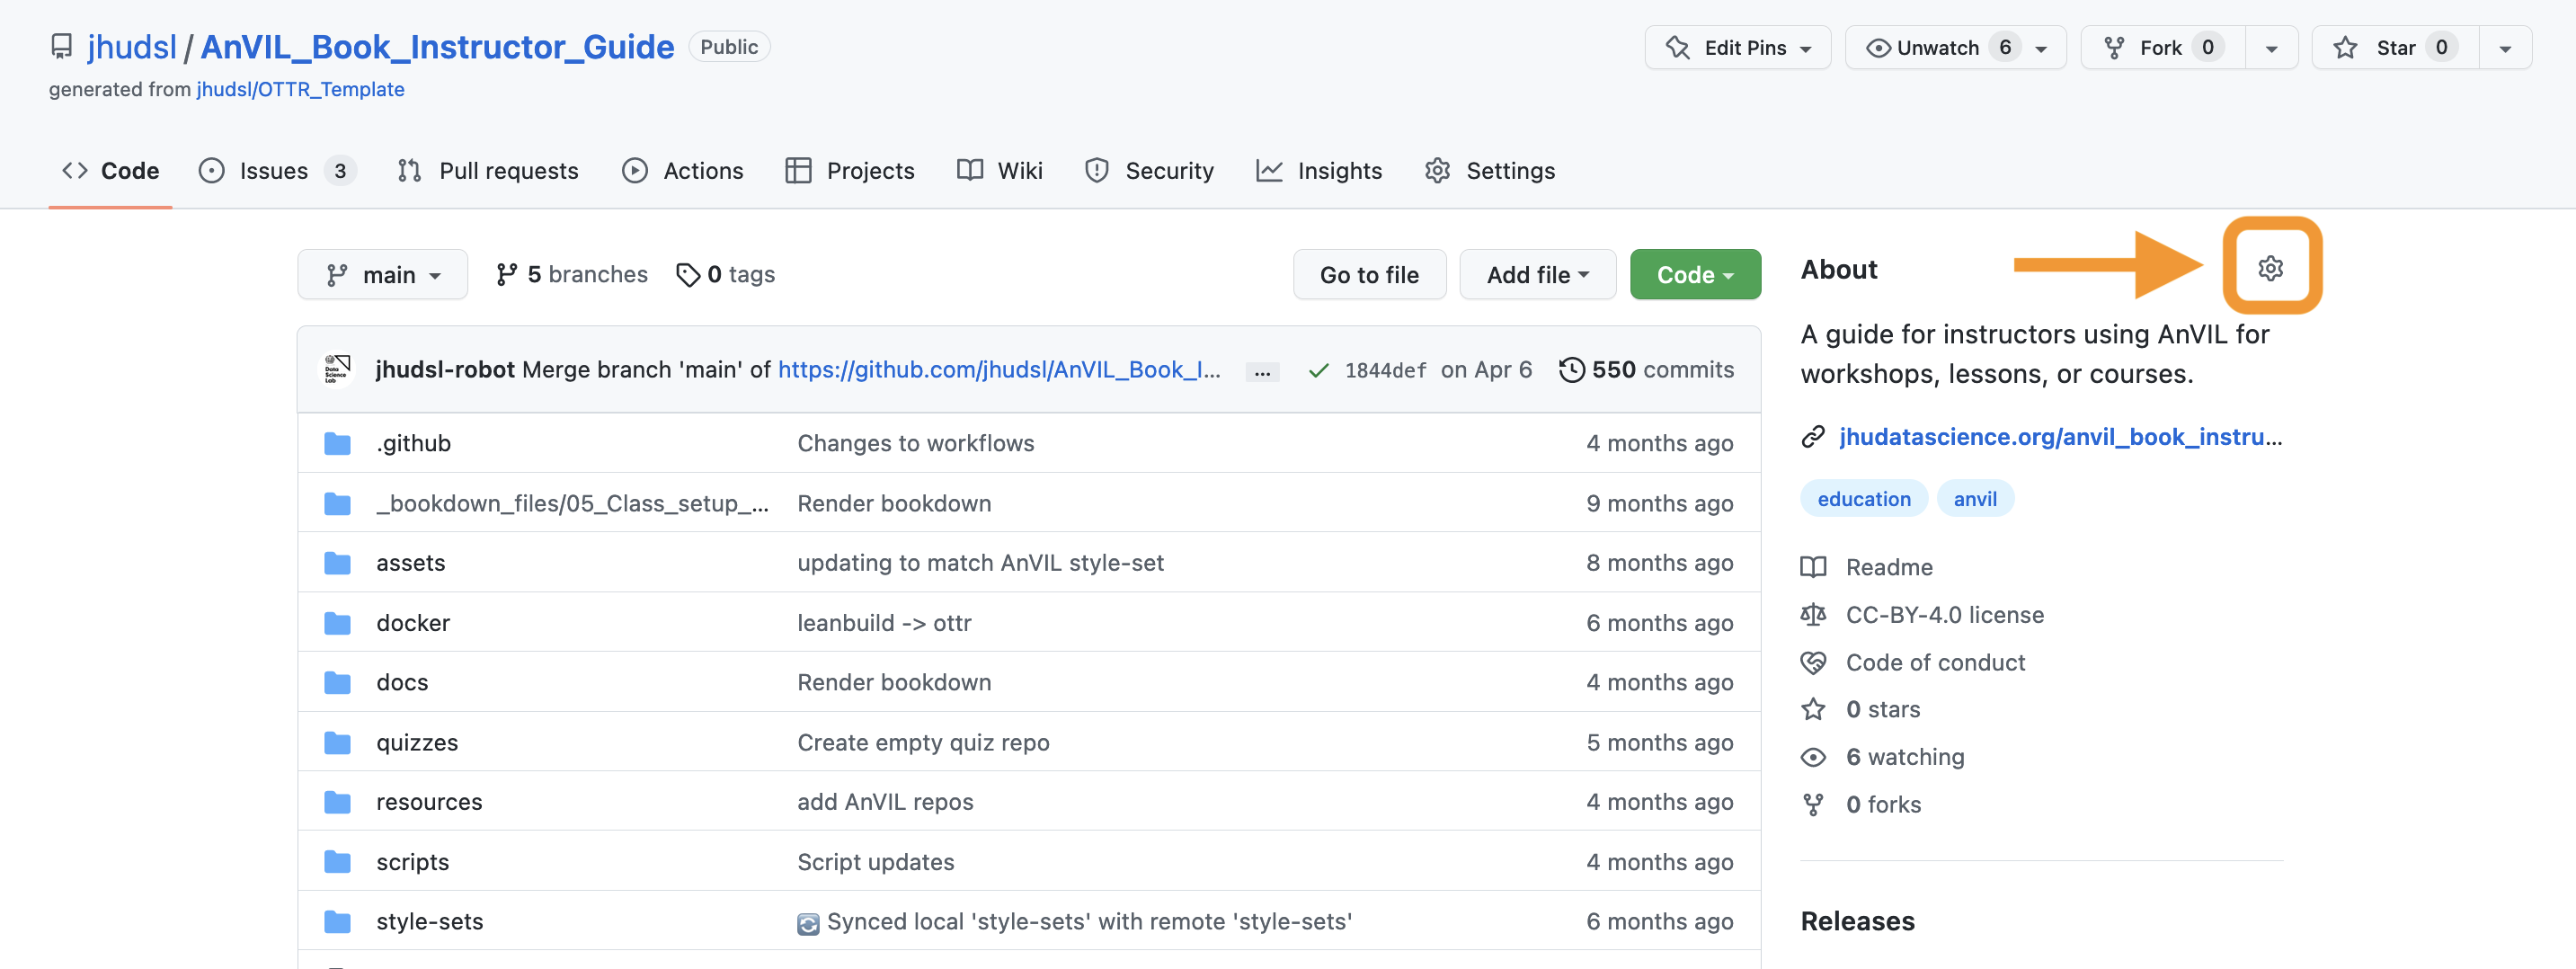Open the Issues tab

(277, 171)
